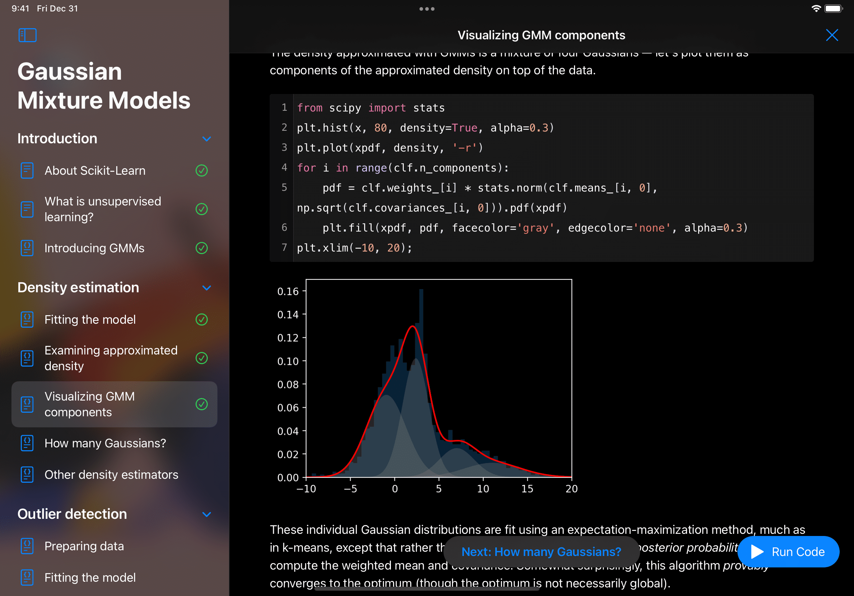Select the About Scikit-Learn article icon
The height and width of the screenshot is (596, 854).
pyautogui.click(x=28, y=170)
